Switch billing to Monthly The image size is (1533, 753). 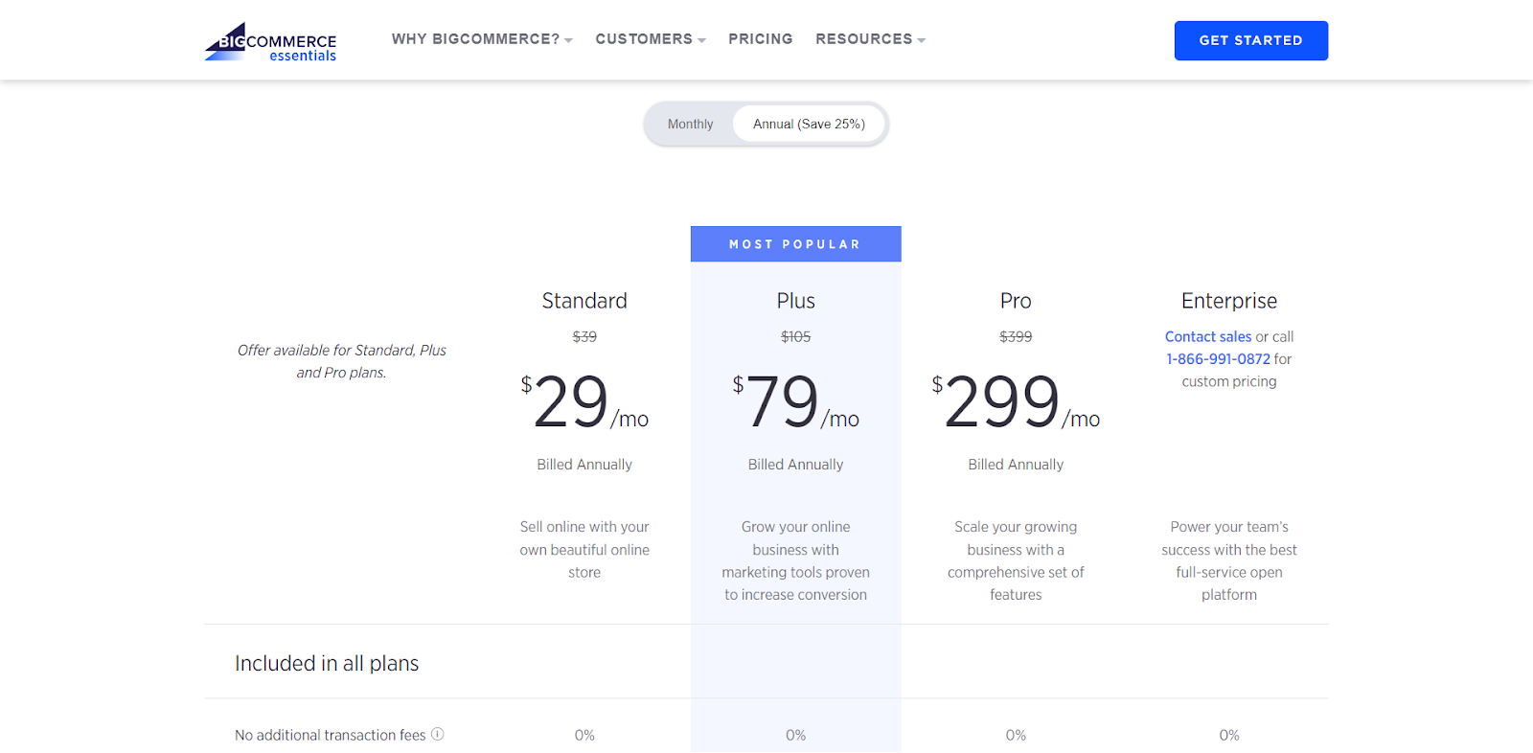[690, 125]
